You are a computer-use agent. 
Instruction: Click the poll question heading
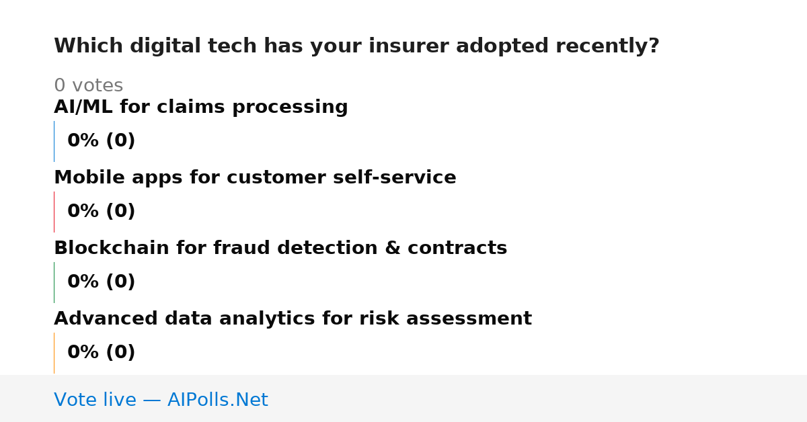tap(356, 46)
